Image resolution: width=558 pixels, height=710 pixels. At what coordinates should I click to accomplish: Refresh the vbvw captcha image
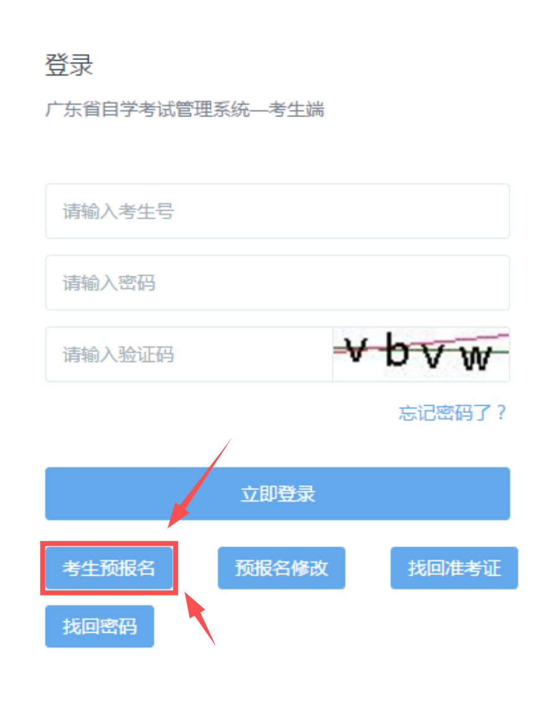click(x=421, y=354)
